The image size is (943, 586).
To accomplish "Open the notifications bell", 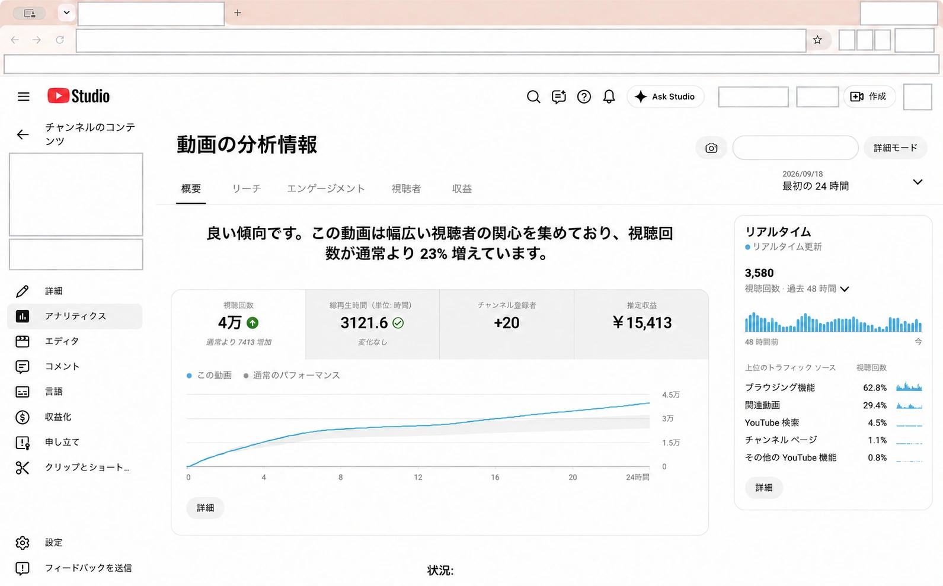I will 609,97.
